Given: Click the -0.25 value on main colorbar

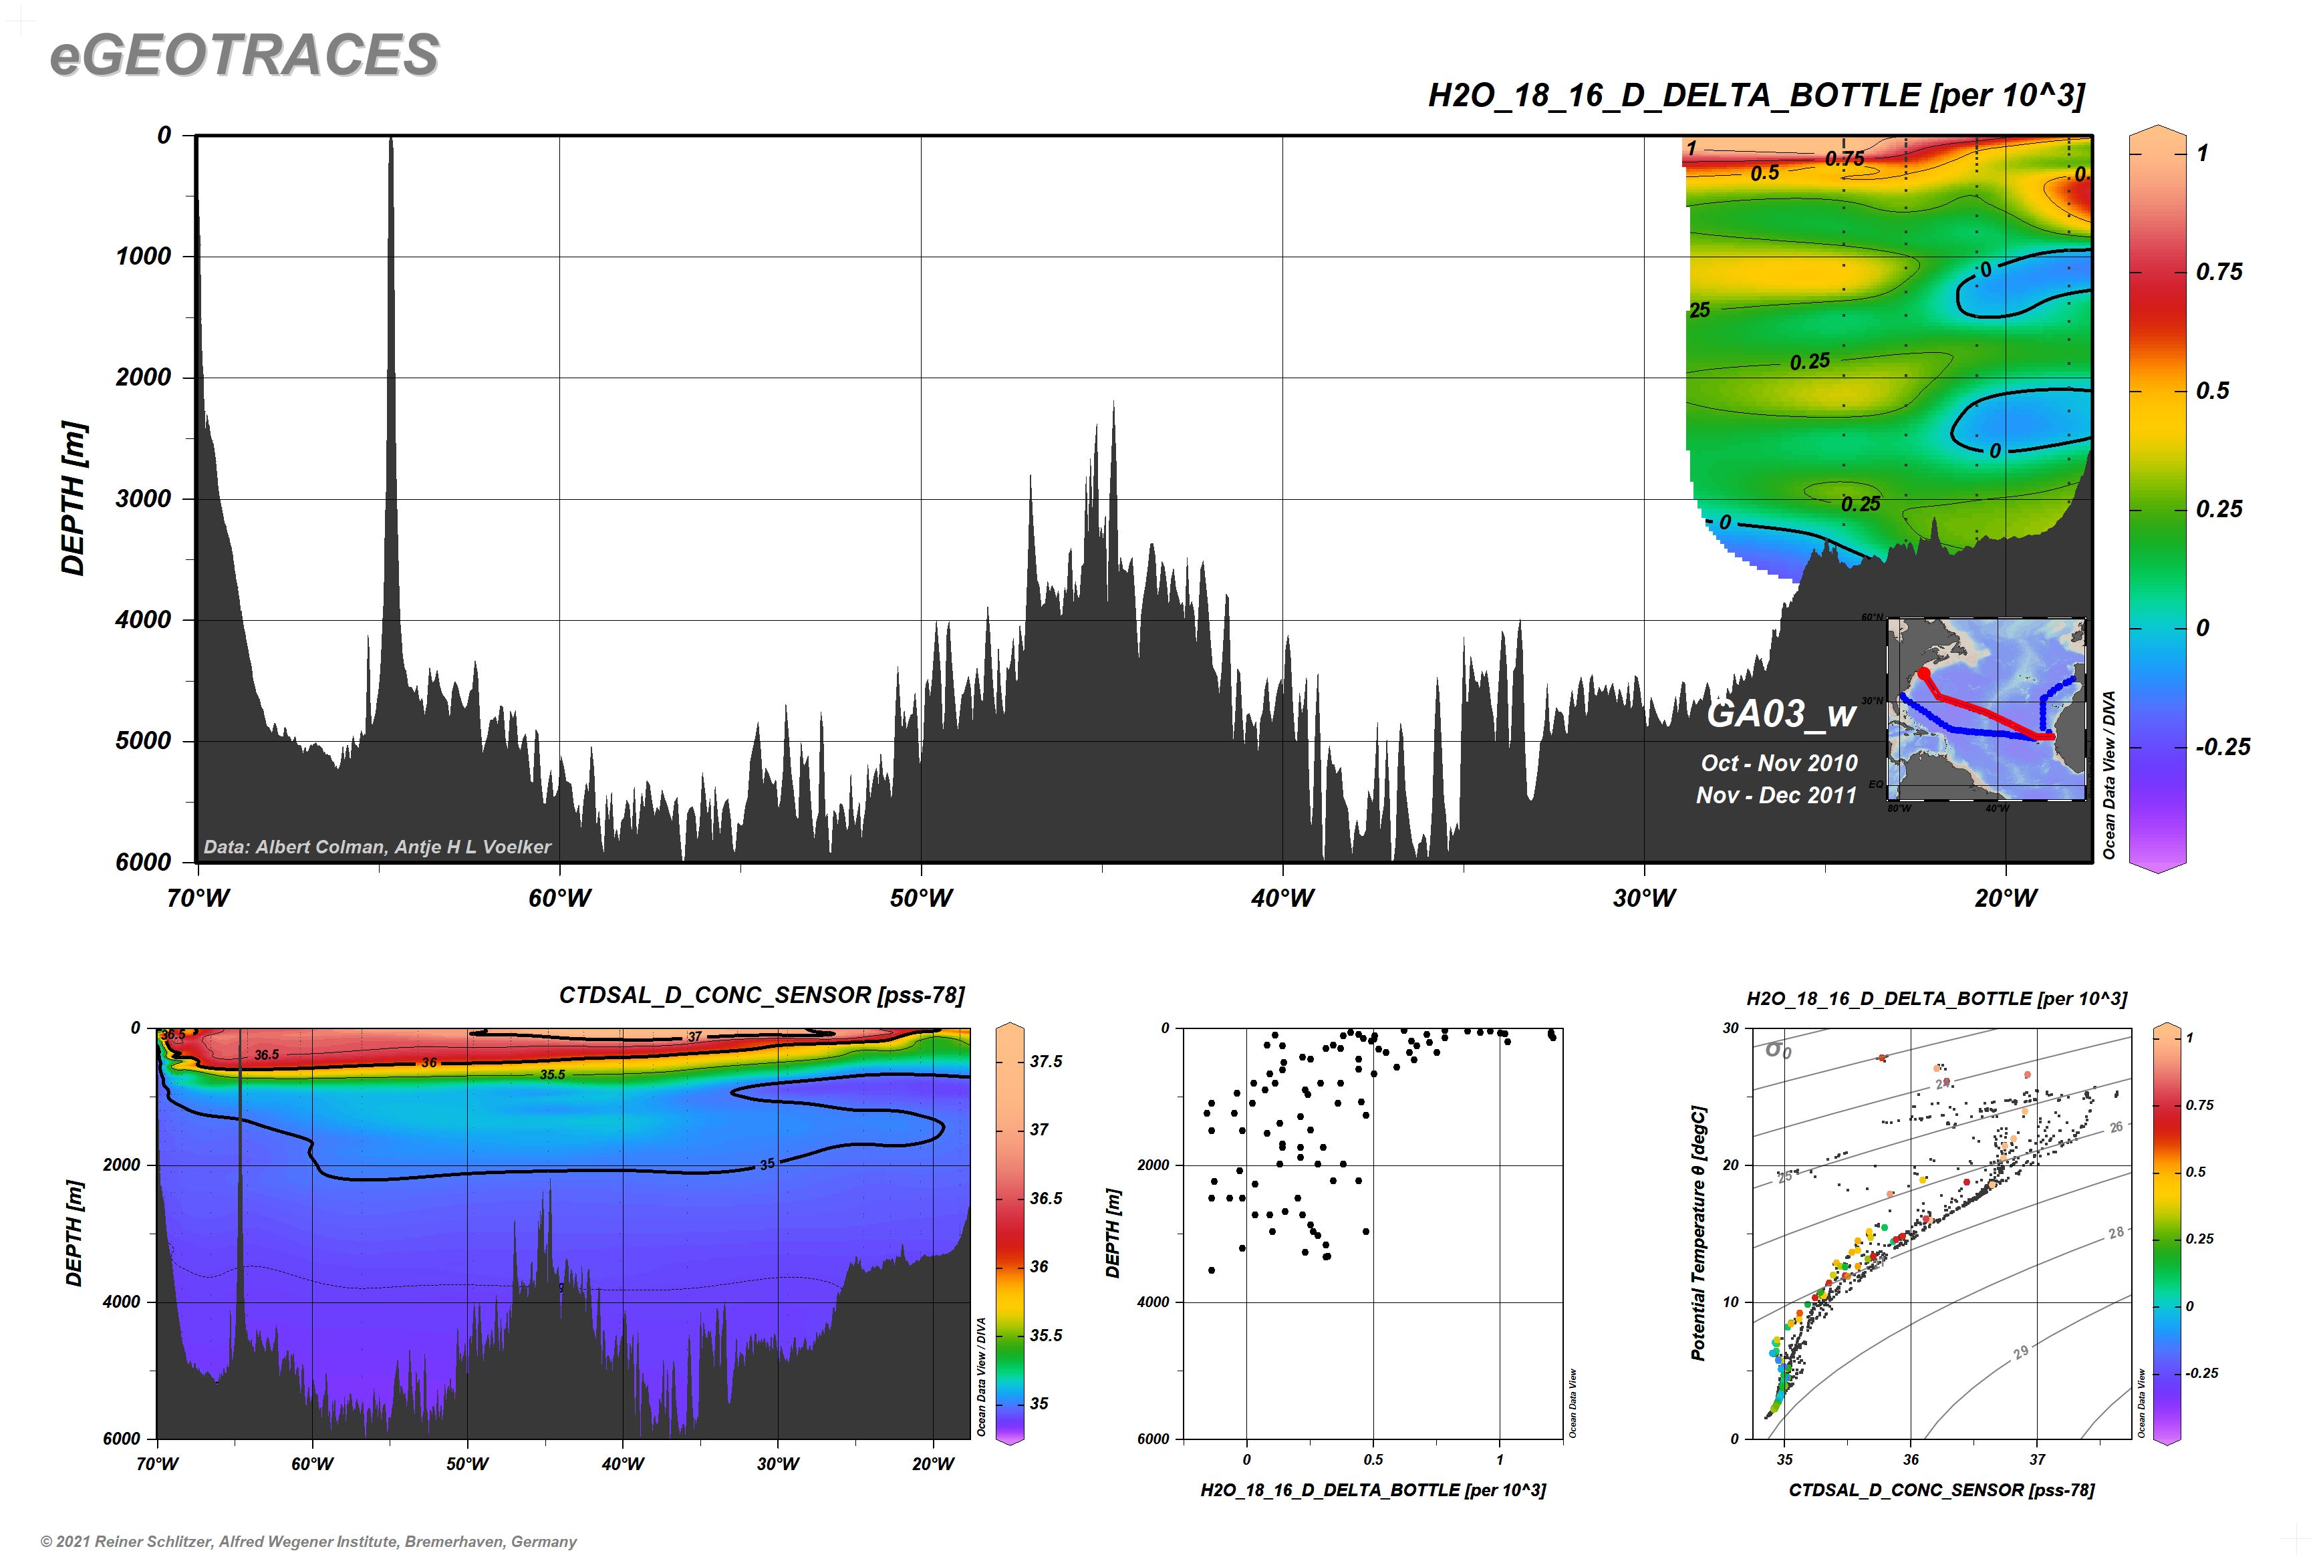Looking at the screenshot, I should 2223,748.
